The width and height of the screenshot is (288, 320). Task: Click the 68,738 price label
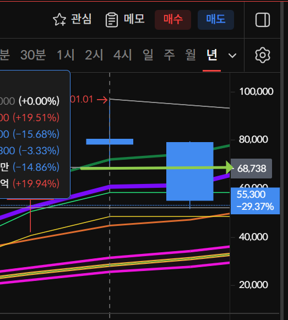click(x=252, y=169)
